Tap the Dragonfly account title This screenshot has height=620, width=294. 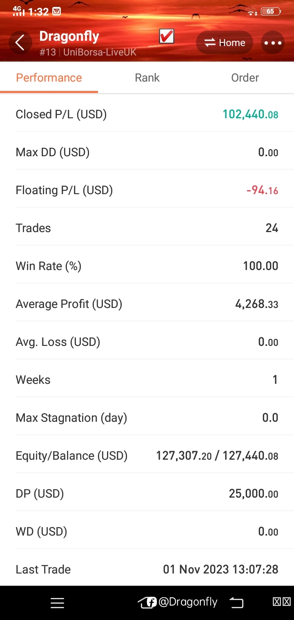coord(69,37)
